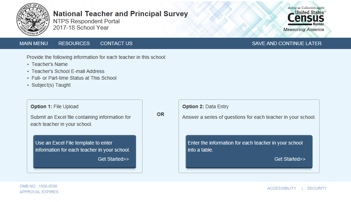Click the OR separator between options
The height and width of the screenshot is (202, 351).
pos(161,114)
